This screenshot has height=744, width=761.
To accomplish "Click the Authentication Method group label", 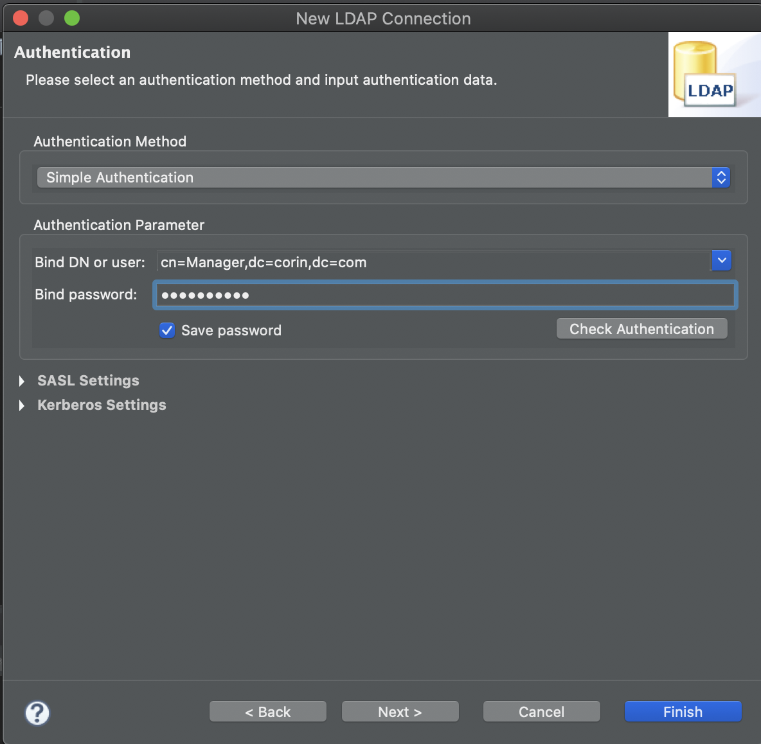I will point(110,141).
